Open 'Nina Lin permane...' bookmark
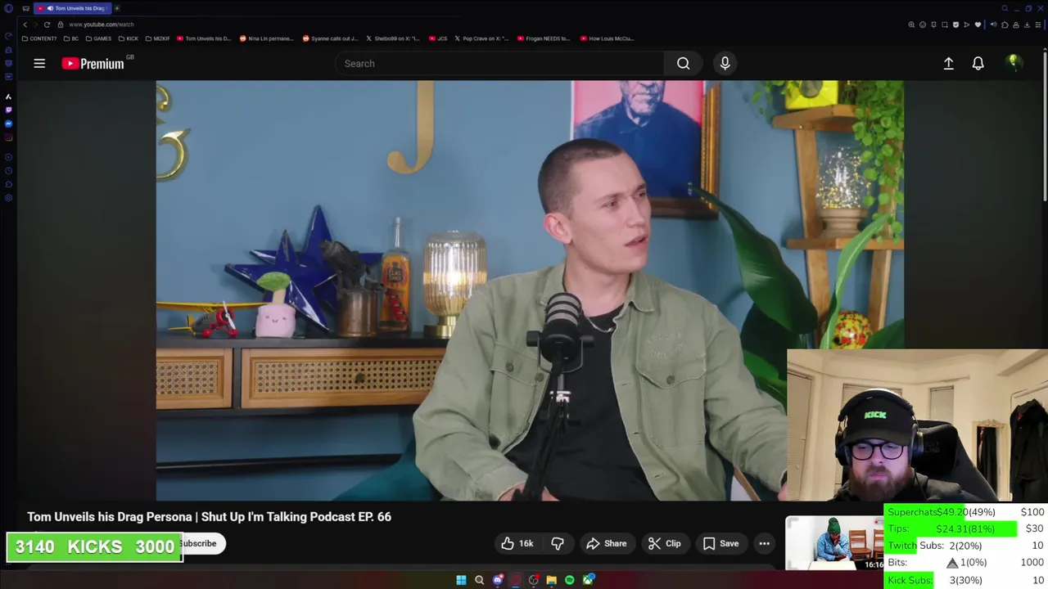 tap(266, 38)
